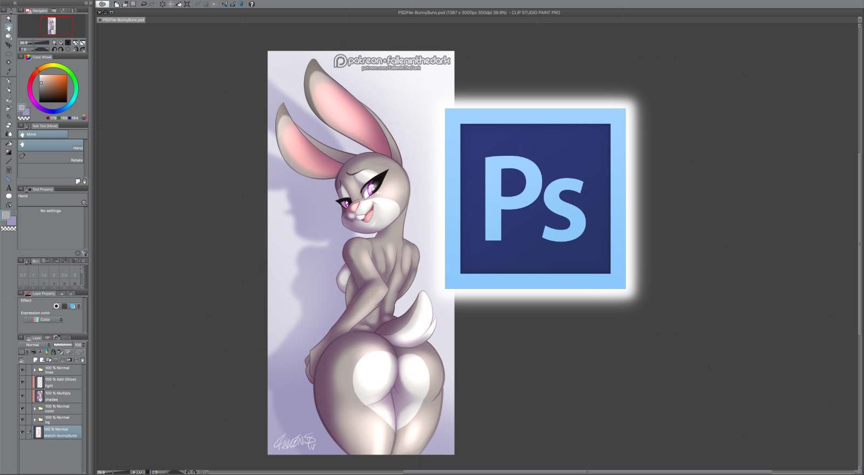Toggle Snap to Grid in toolbar
Image resolution: width=864 pixels, height=475 pixels.
(x=241, y=4)
